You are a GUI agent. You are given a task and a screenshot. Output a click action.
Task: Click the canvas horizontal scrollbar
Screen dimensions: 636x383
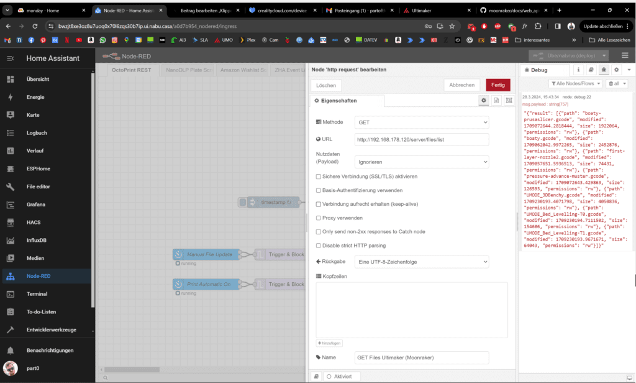coord(132,369)
